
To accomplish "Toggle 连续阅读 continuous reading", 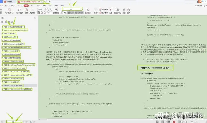I will tap(79, 13).
